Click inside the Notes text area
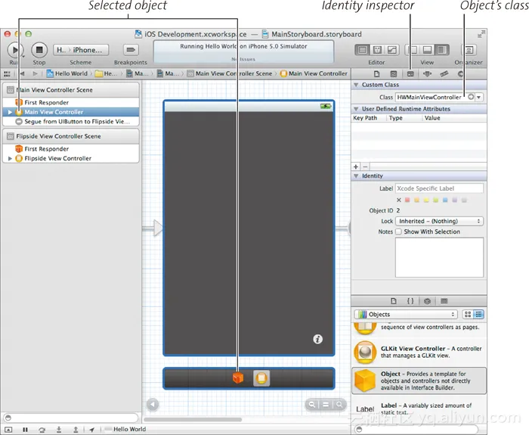This screenshot has height=435, width=529. pos(439,257)
